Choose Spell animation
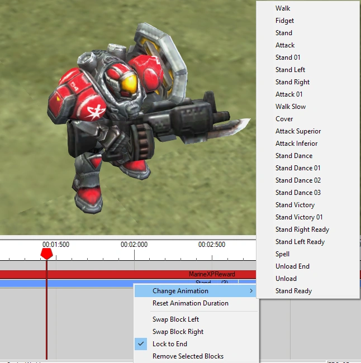 (308, 254)
